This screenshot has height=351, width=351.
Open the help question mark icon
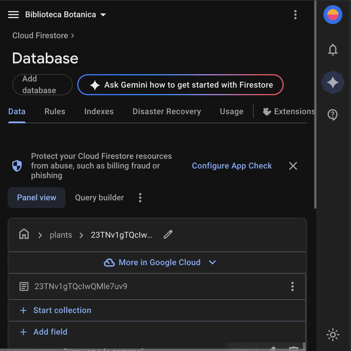point(333,115)
